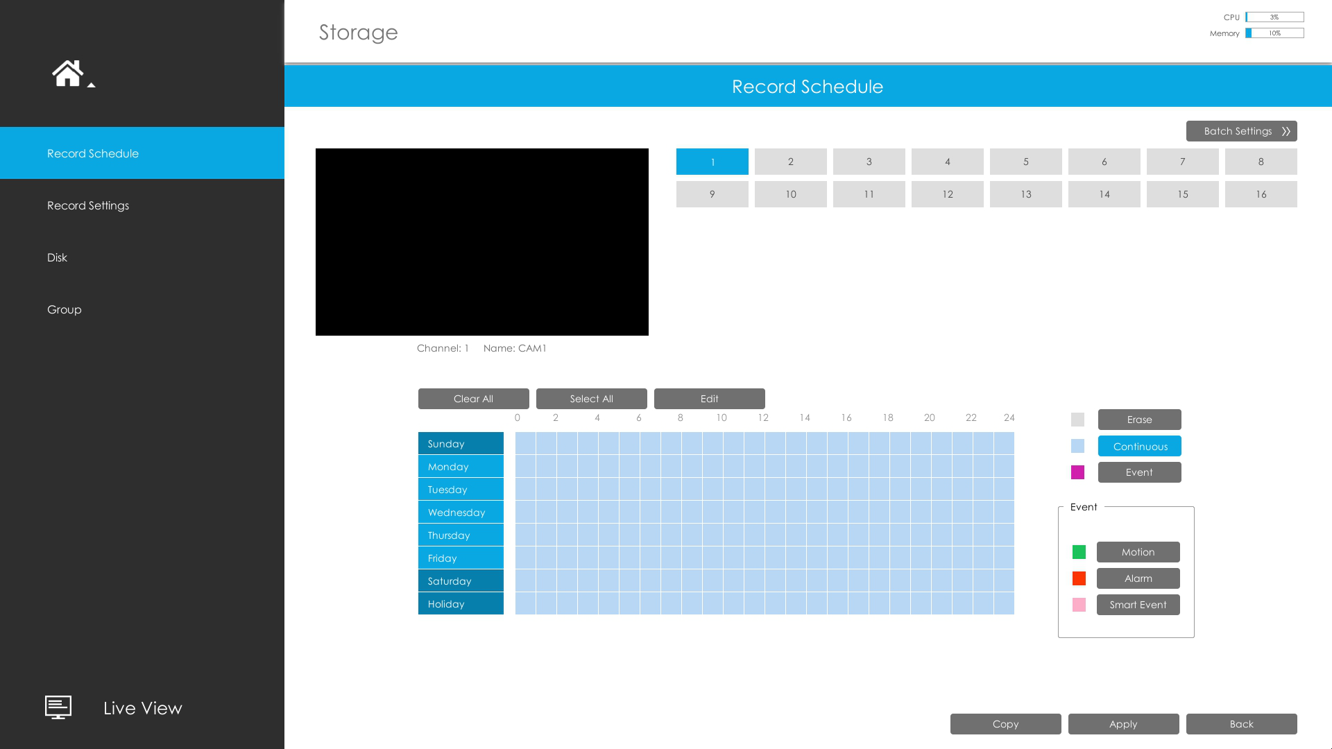Click the home icon in sidebar
The image size is (1332, 749).
tap(68, 72)
